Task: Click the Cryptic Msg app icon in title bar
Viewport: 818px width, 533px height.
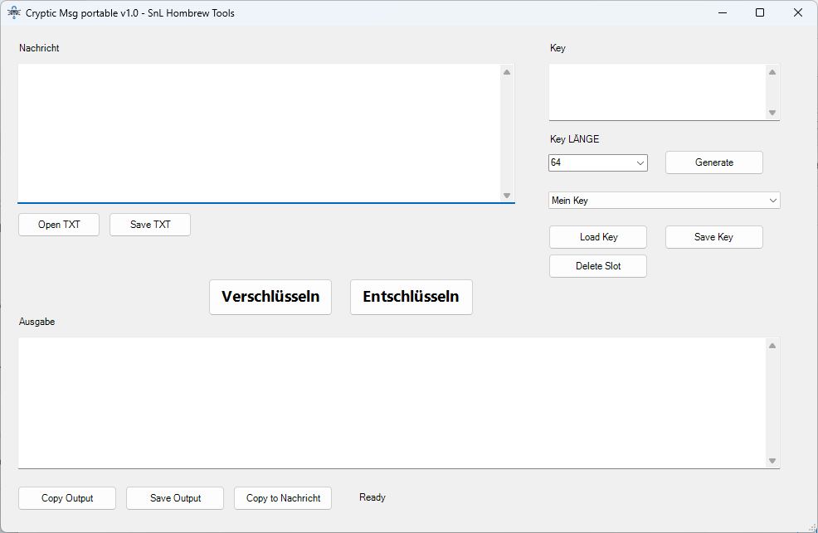Action: tap(13, 12)
